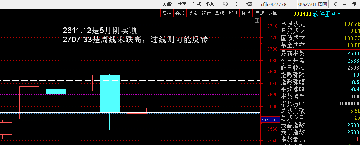Click the 最低指数 row label
This screenshot has height=145, width=360.
293,132
